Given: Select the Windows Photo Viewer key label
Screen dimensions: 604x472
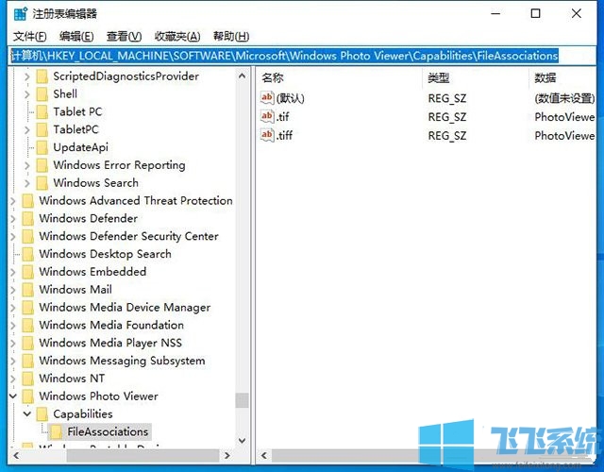Looking at the screenshot, I should tap(98, 396).
